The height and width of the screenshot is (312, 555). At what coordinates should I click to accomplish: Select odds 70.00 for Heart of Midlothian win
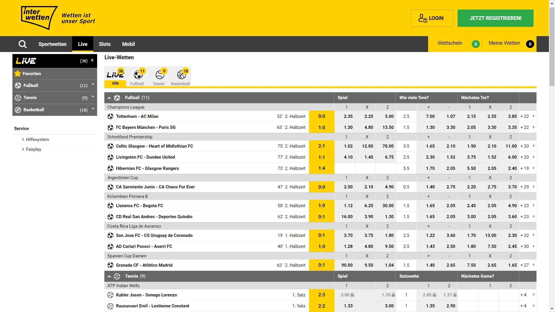coord(386,146)
